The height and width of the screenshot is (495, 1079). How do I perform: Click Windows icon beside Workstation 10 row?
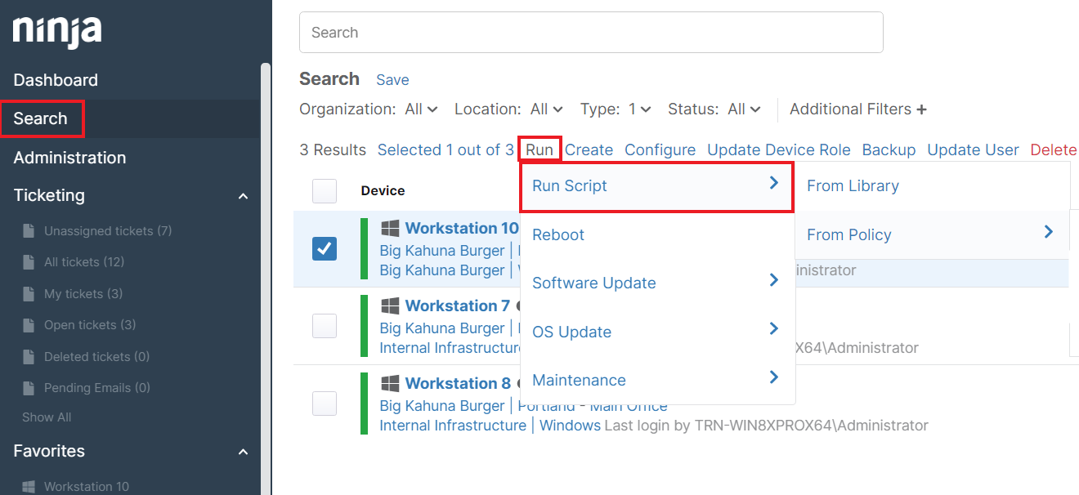click(390, 228)
